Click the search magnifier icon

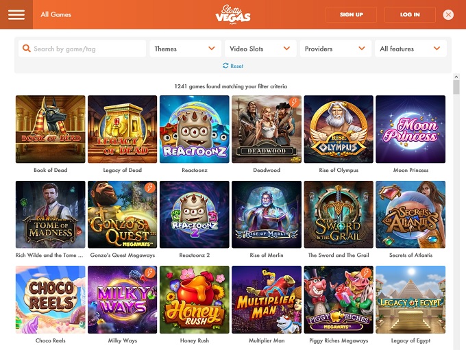tap(27, 49)
